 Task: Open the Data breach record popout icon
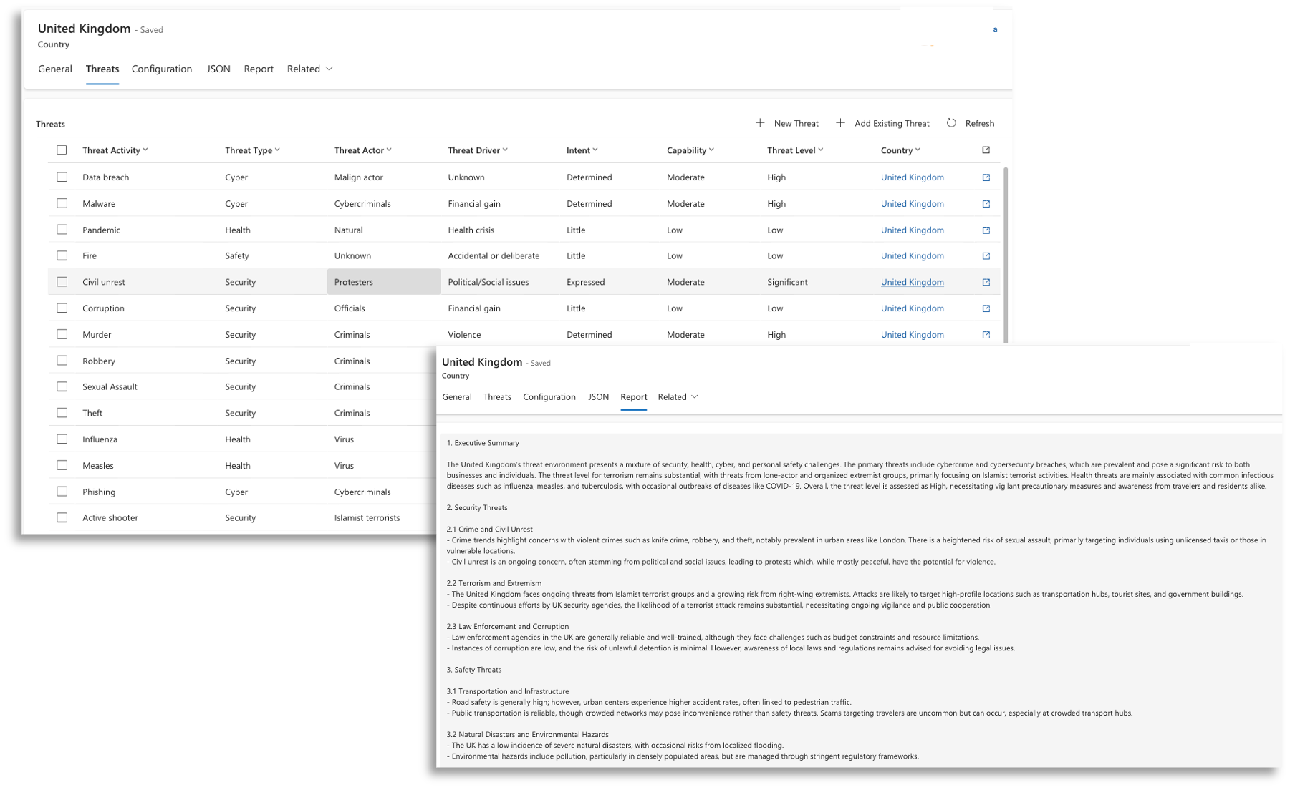click(x=986, y=177)
